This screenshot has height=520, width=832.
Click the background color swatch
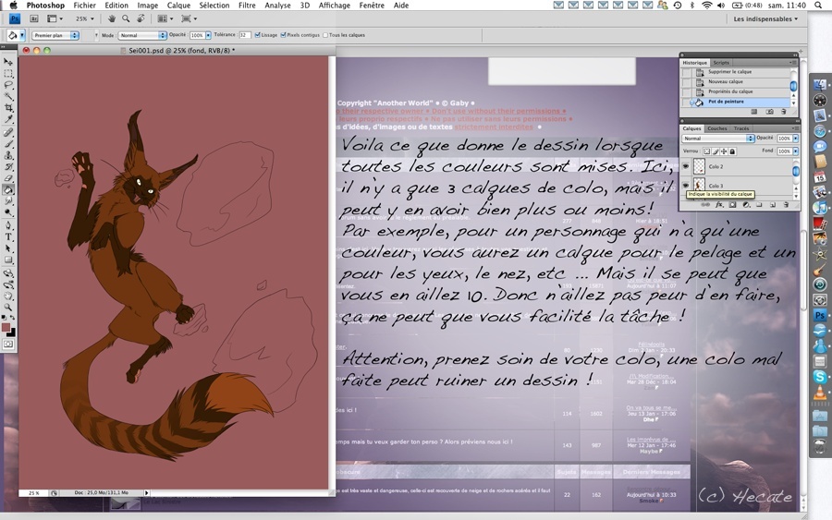coord(12,333)
